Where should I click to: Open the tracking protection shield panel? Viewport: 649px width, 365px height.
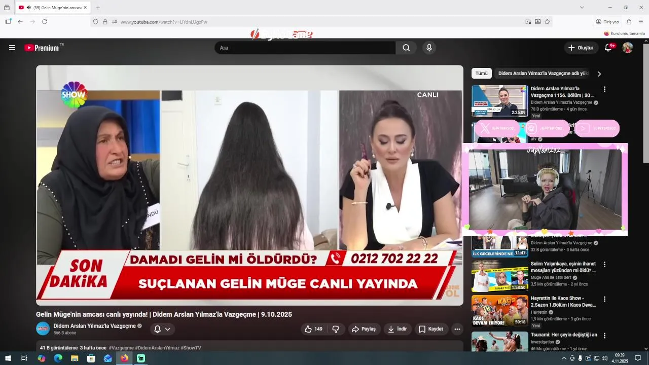[x=95, y=22]
